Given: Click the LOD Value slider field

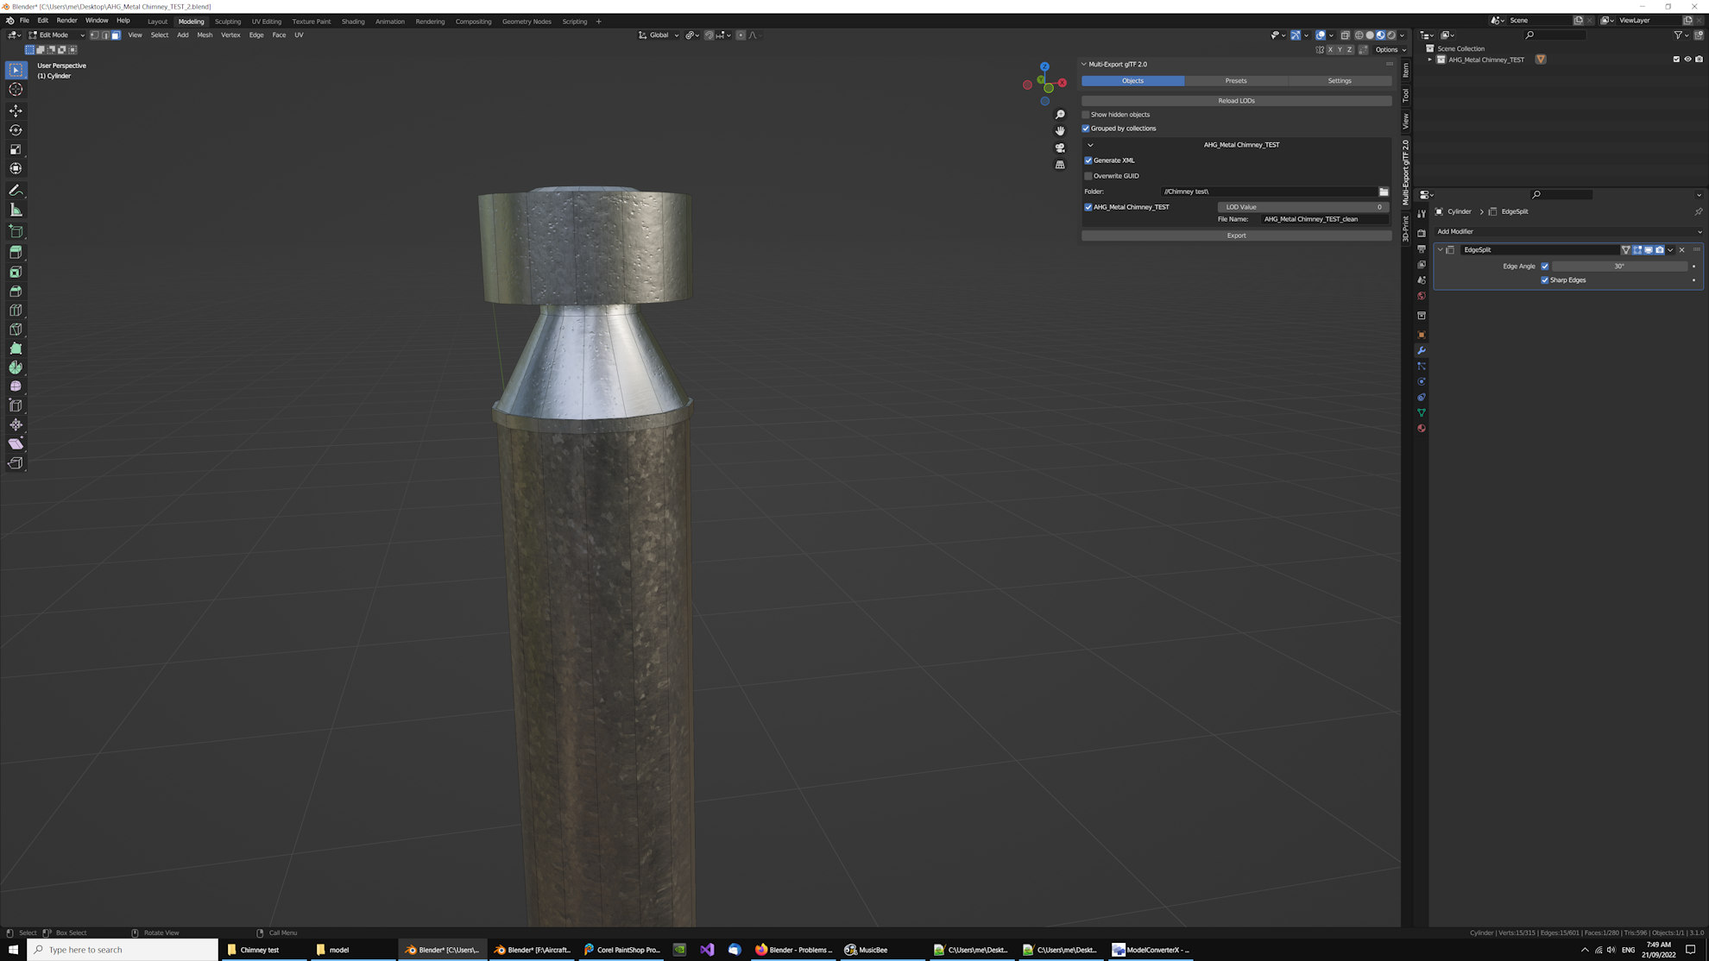Looking at the screenshot, I should [x=1303, y=207].
